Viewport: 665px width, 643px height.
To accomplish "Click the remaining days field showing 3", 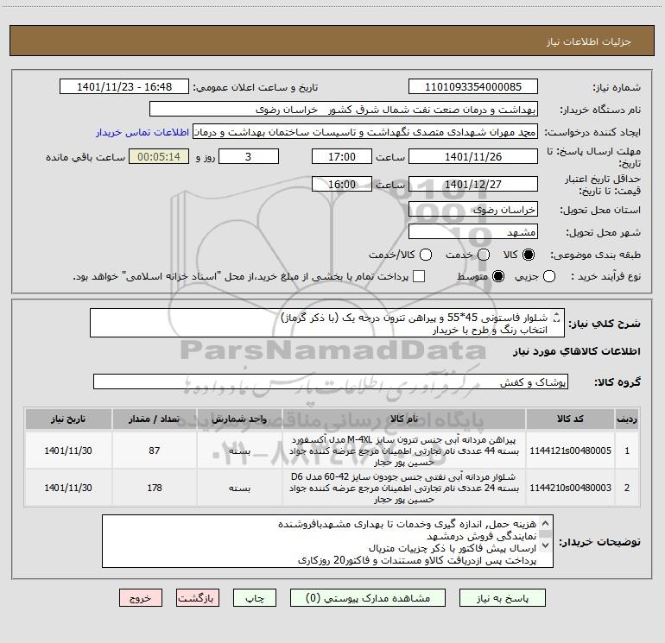I will coord(249,156).
